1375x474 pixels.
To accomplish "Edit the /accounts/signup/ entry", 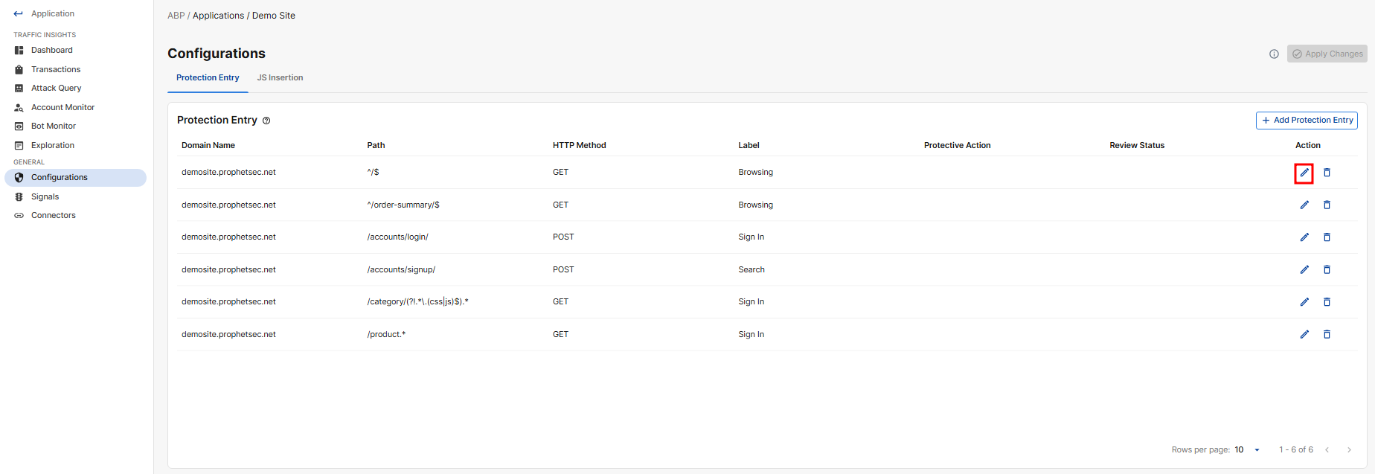I will pos(1304,269).
